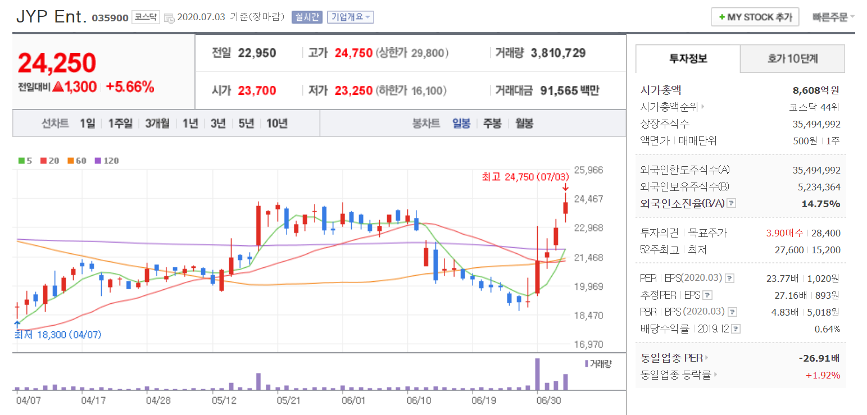Screen dimensions: 867x415
Task: Click the 동일업종 PER value -26.91배
Action: point(819,358)
